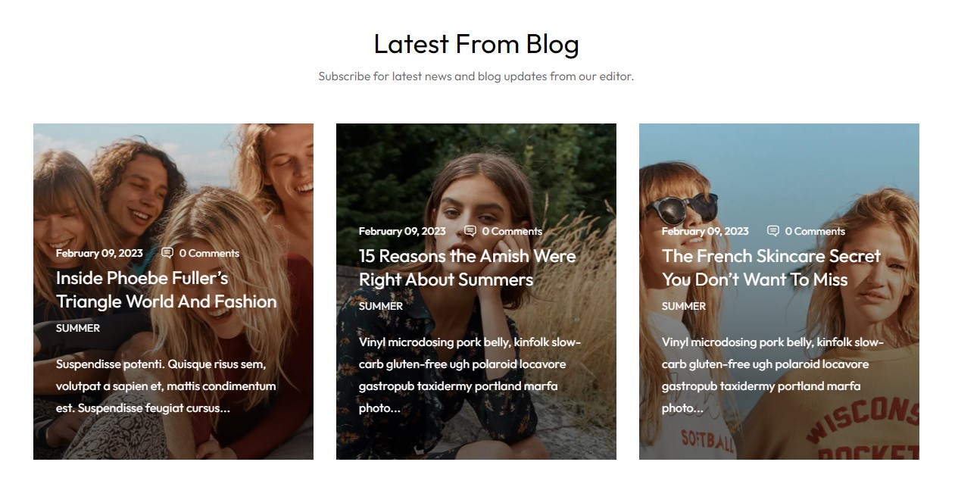Select SUMMER category under Phoebe Fuller post

click(x=78, y=328)
